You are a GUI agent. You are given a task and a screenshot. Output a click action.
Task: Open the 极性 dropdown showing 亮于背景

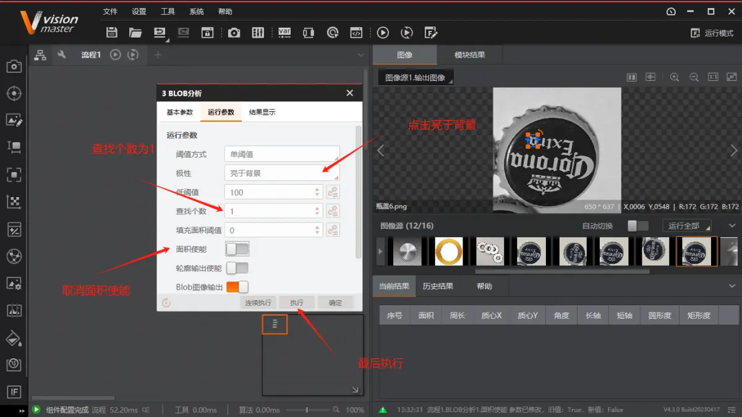[x=282, y=173]
